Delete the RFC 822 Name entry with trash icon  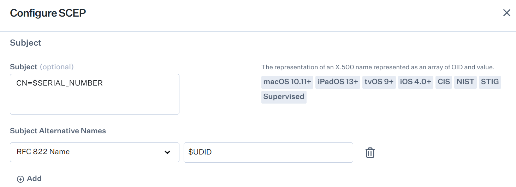370,153
